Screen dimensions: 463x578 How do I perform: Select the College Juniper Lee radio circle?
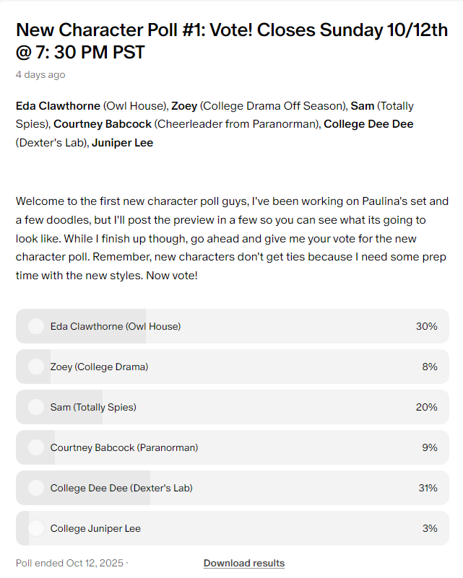36,528
